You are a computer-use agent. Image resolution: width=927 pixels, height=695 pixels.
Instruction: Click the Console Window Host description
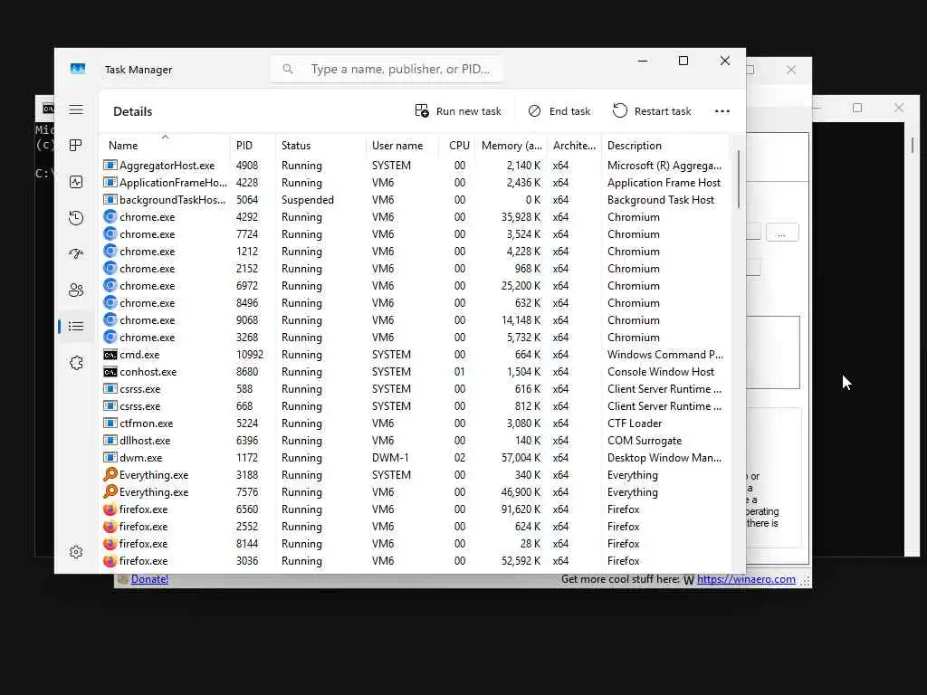point(660,372)
